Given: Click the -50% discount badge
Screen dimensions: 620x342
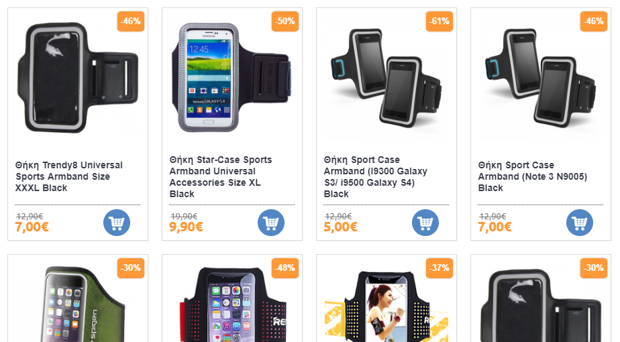Looking at the screenshot, I should [x=285, y=21].
